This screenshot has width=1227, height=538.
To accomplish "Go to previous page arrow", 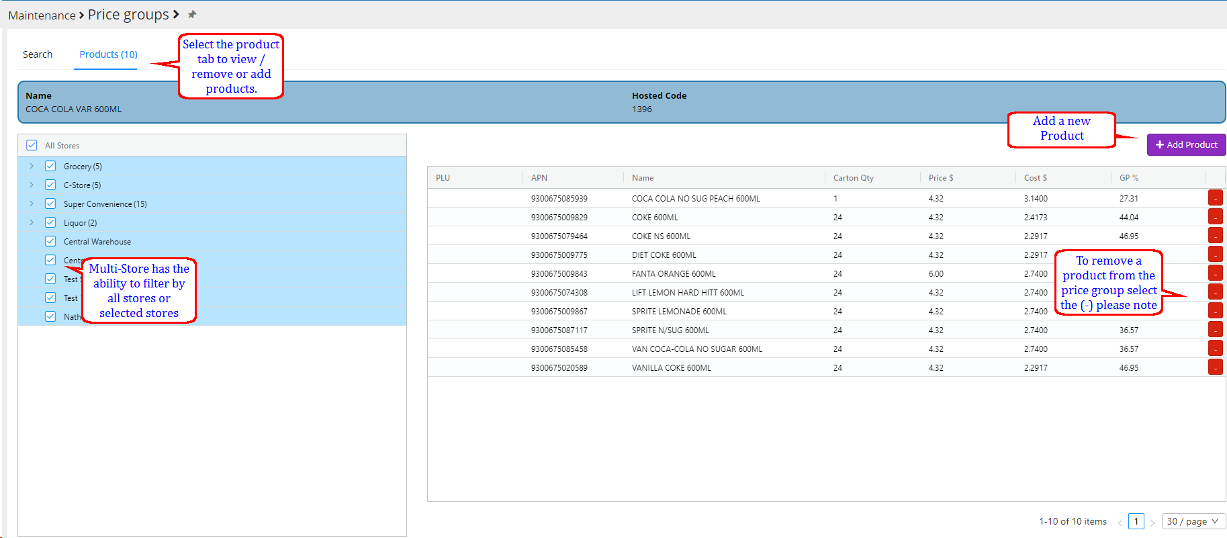I will tap(1120, 522).
